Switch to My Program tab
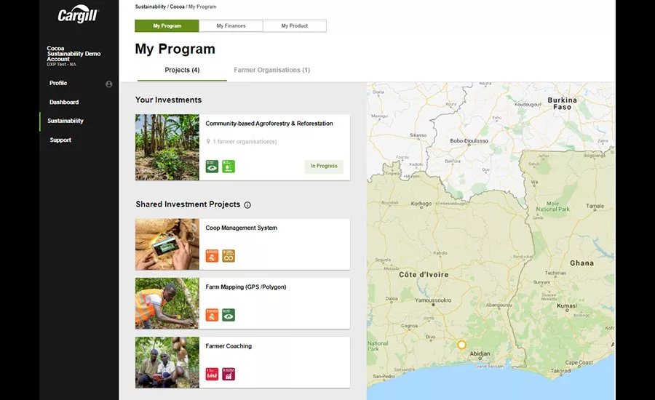 pos(167,26)
